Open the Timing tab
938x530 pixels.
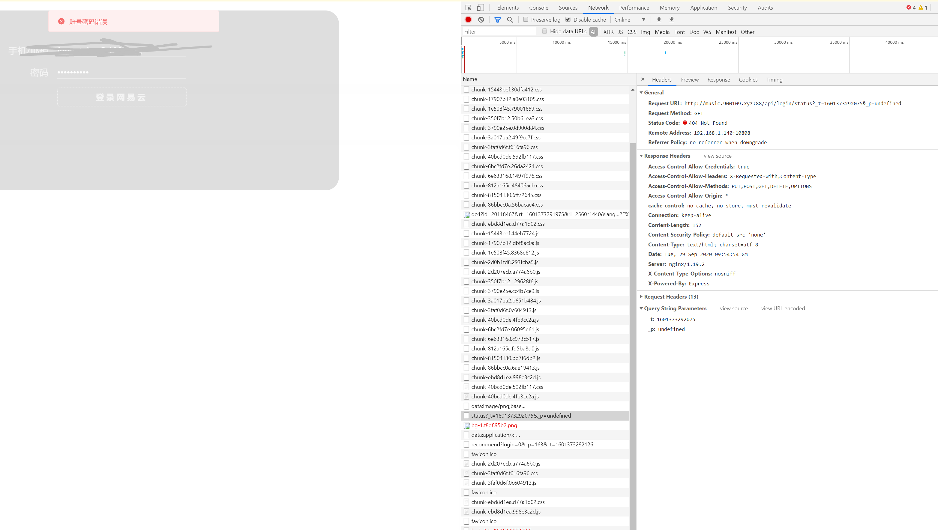(x=774, y=80)
